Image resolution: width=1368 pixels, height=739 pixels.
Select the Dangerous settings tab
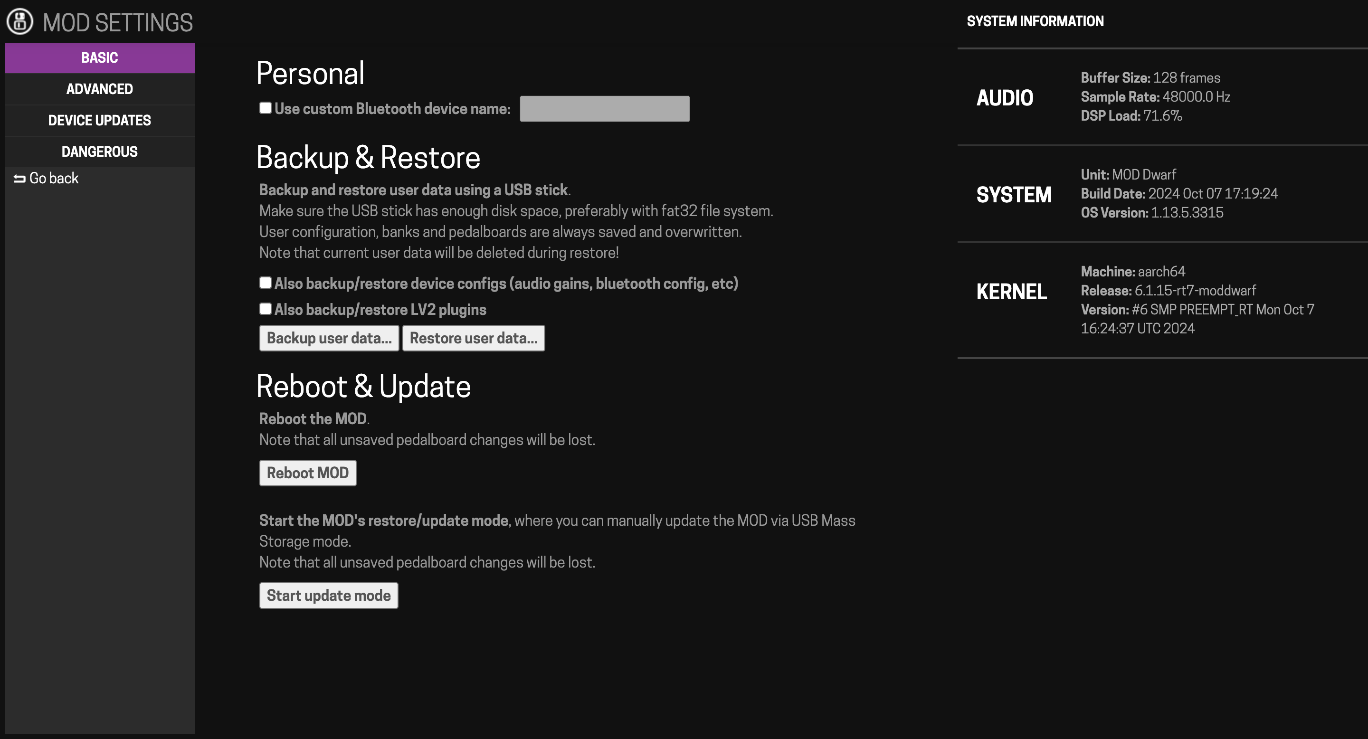99,152
